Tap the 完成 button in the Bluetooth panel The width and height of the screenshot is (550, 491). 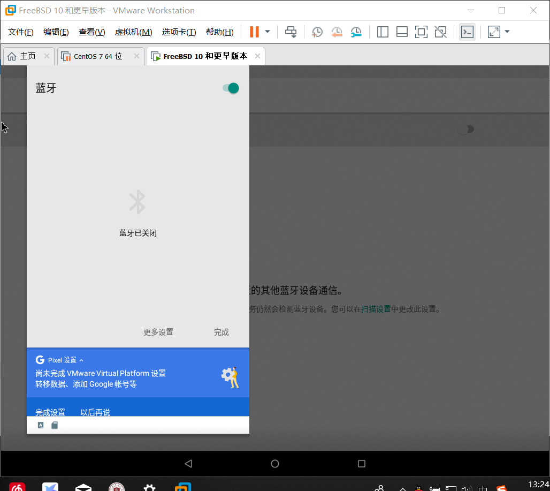(x=221, y=332)
